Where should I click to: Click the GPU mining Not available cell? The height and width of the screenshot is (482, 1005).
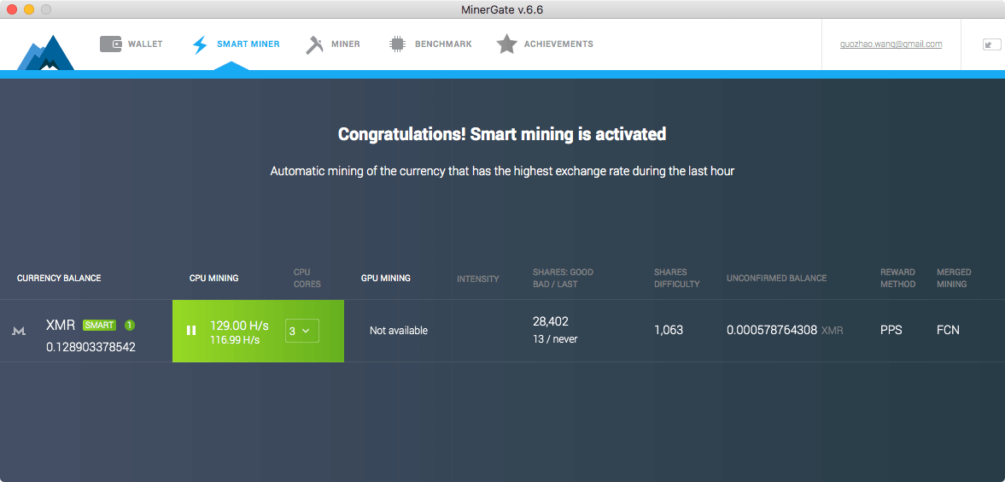398,331
